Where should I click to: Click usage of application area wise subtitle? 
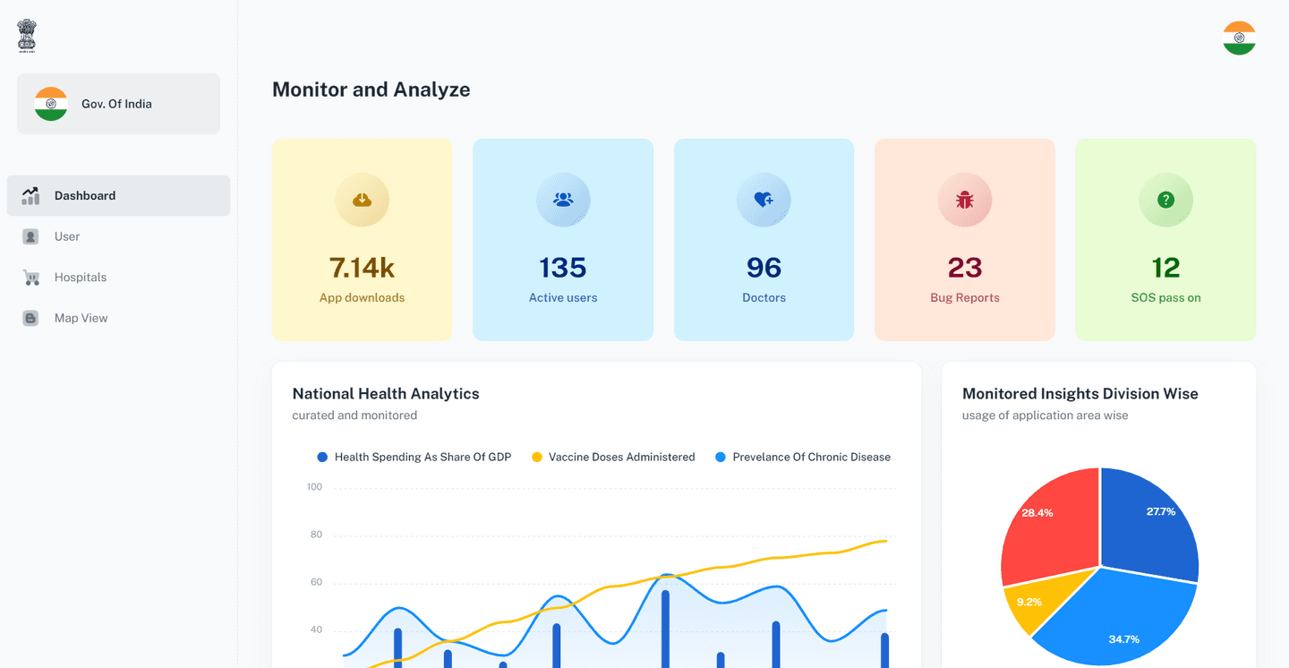tap(1046, 415)
